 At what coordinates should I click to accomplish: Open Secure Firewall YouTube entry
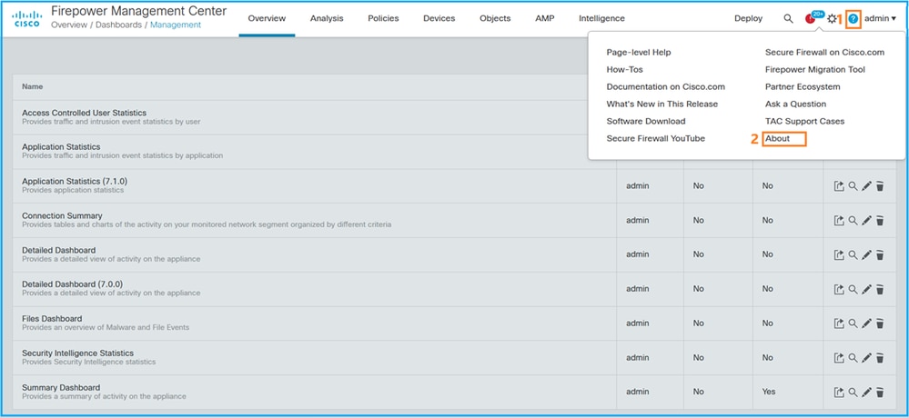click(x=656, y=139)
